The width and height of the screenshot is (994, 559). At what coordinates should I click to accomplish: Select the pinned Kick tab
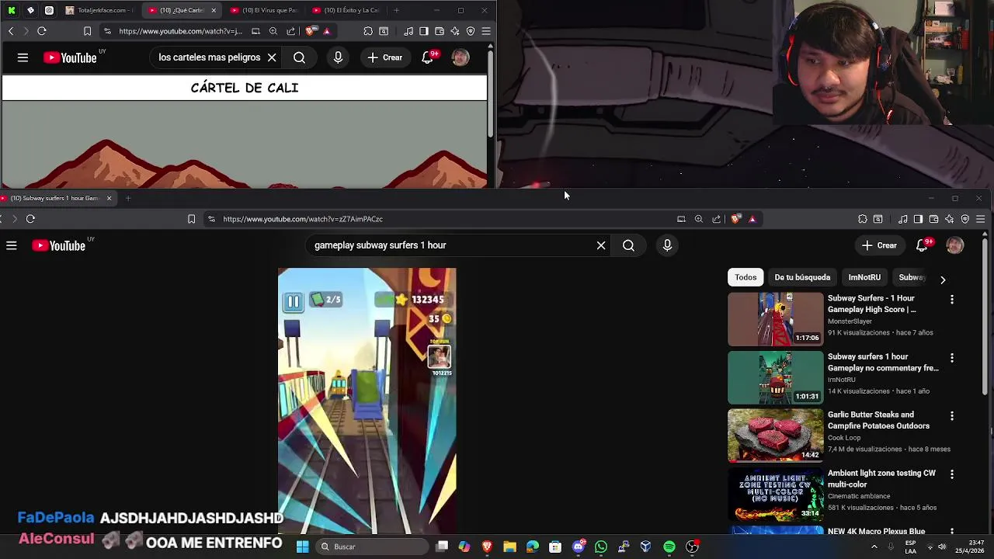(12, 10)
